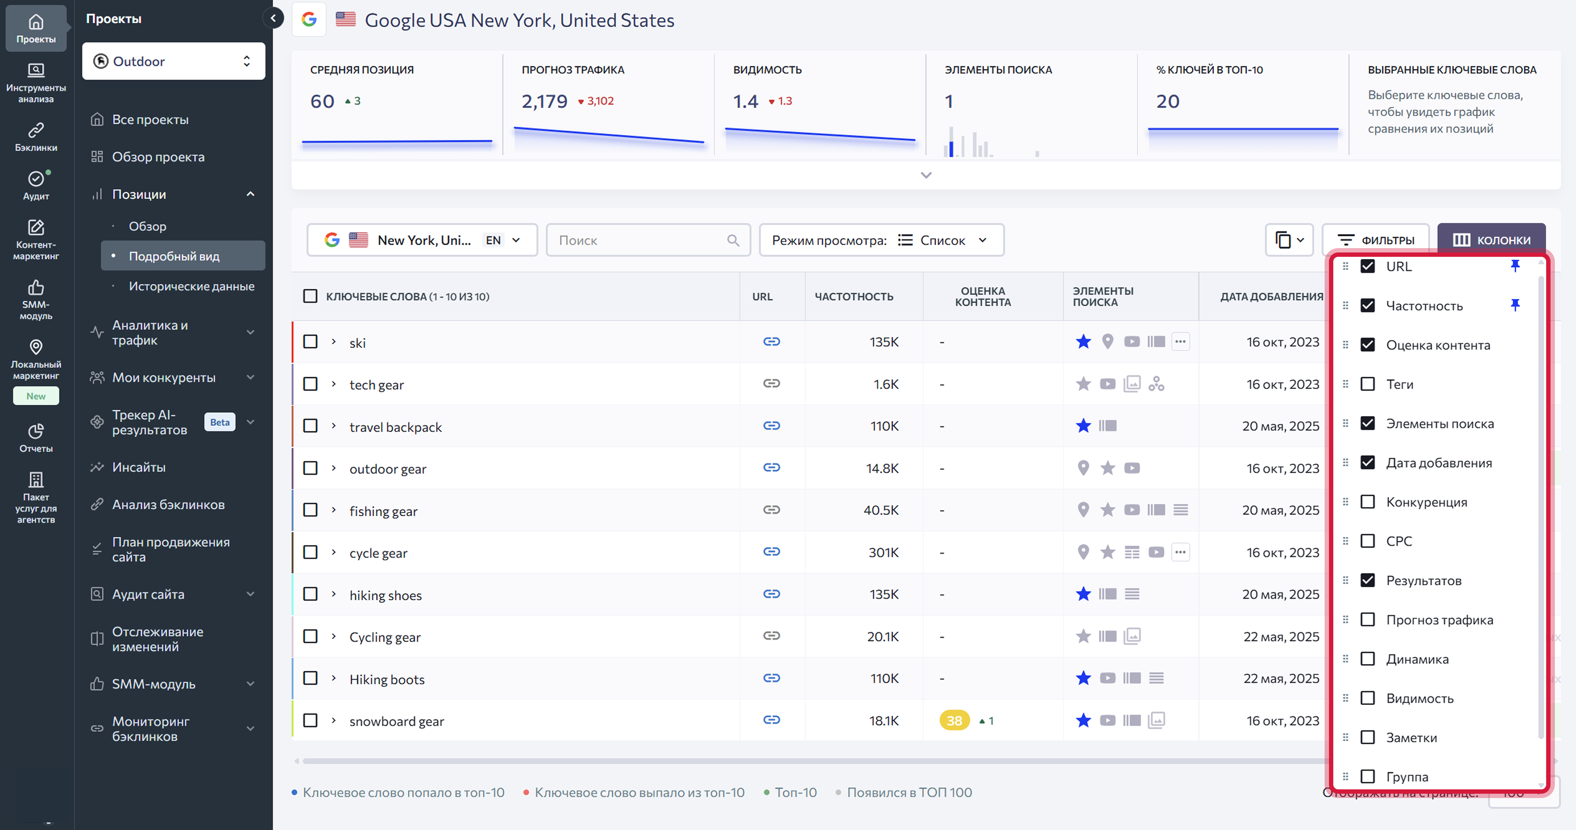Image resolution: width=1576 pixels, height=830 pixels.
Task: Click the content score 38 badge
Action: [x=954, y=721]
